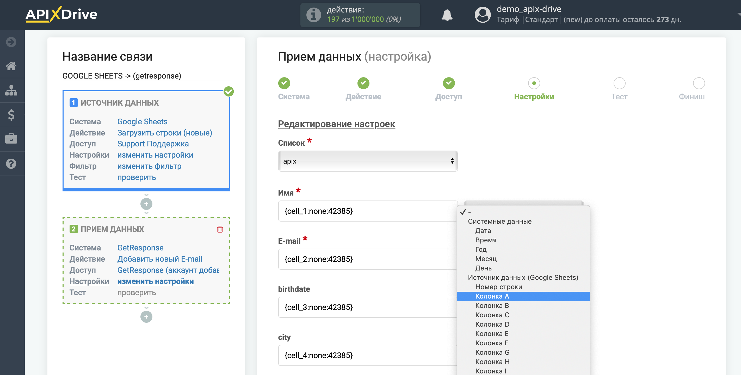Screen dimensions: 741x375
Task: Select the Настройки step
Action: [x=534, y=83]
